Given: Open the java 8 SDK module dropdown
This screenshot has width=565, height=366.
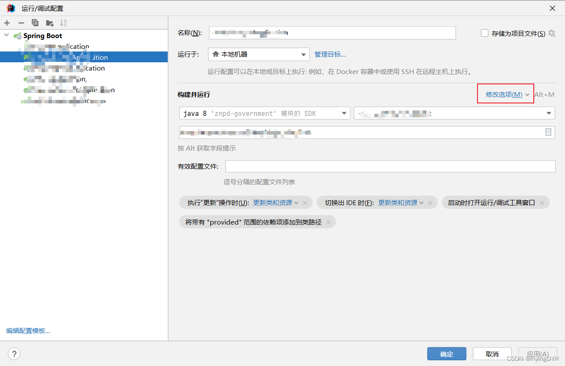Looking at the screenshot, I should tap(264, 113).
